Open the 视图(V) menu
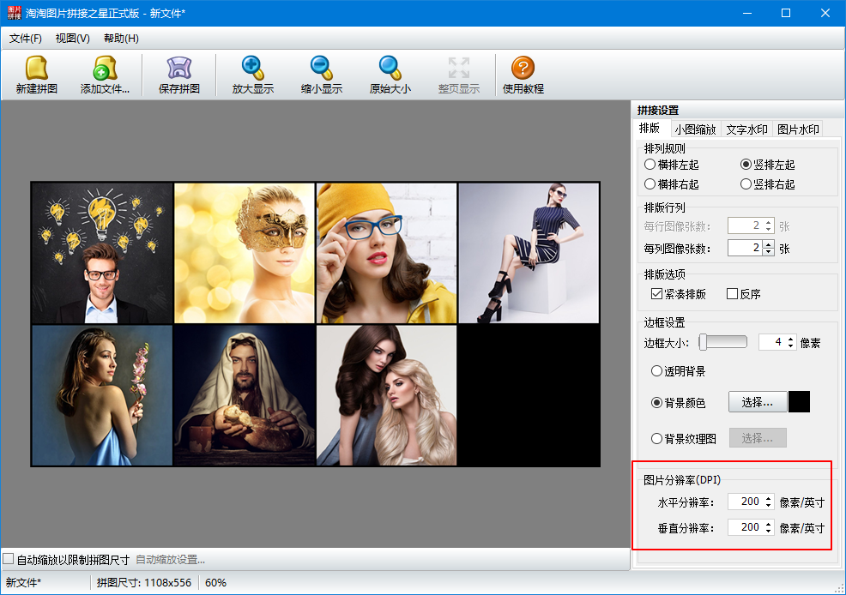 point(72,39)
